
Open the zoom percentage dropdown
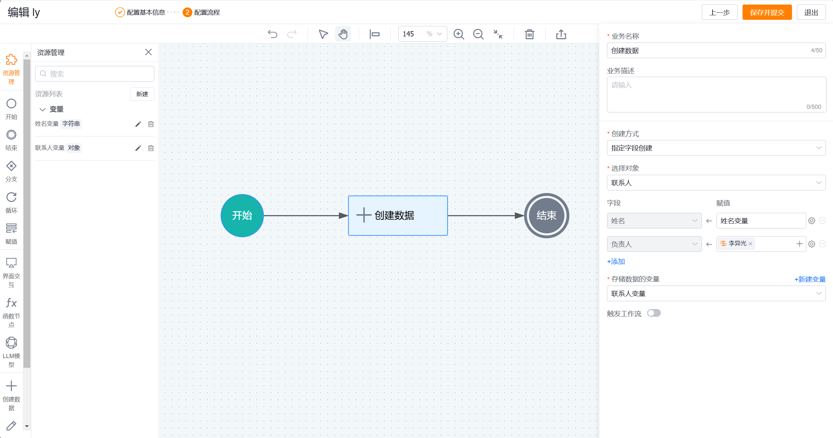439,34
